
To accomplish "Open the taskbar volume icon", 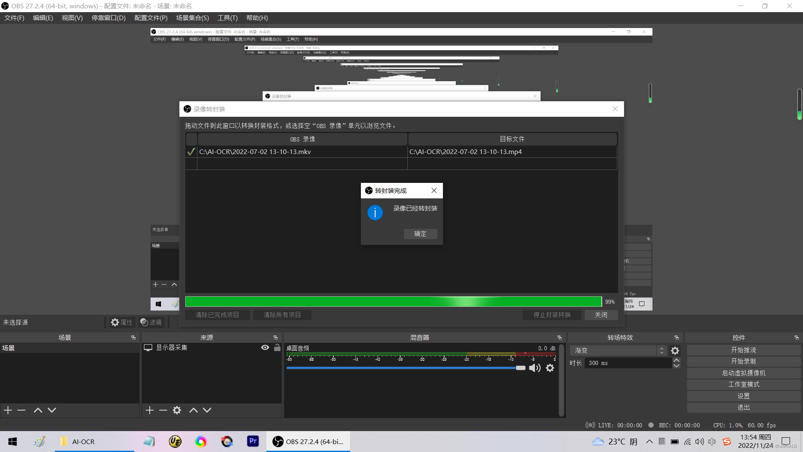I will 699,442.
